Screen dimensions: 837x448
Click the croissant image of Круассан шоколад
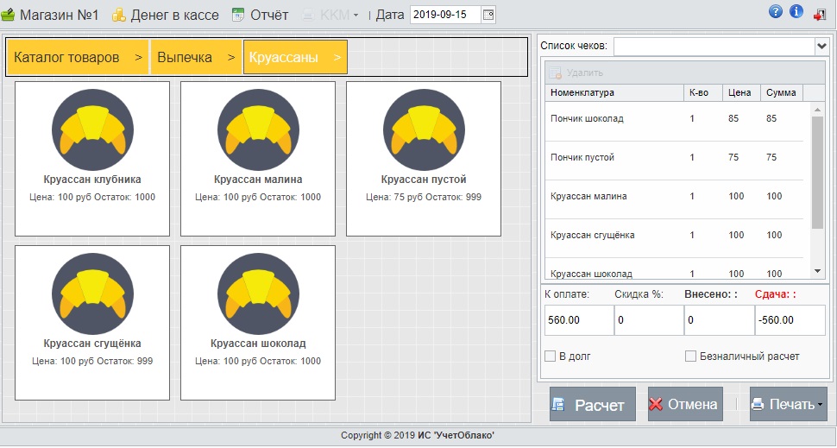click(258, 294)
